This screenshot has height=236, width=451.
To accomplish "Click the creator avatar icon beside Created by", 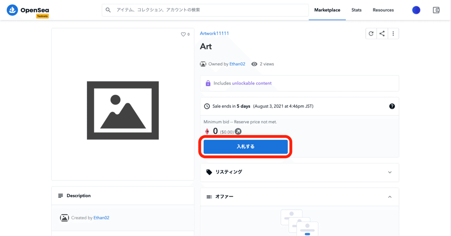I will pos(65,218).
